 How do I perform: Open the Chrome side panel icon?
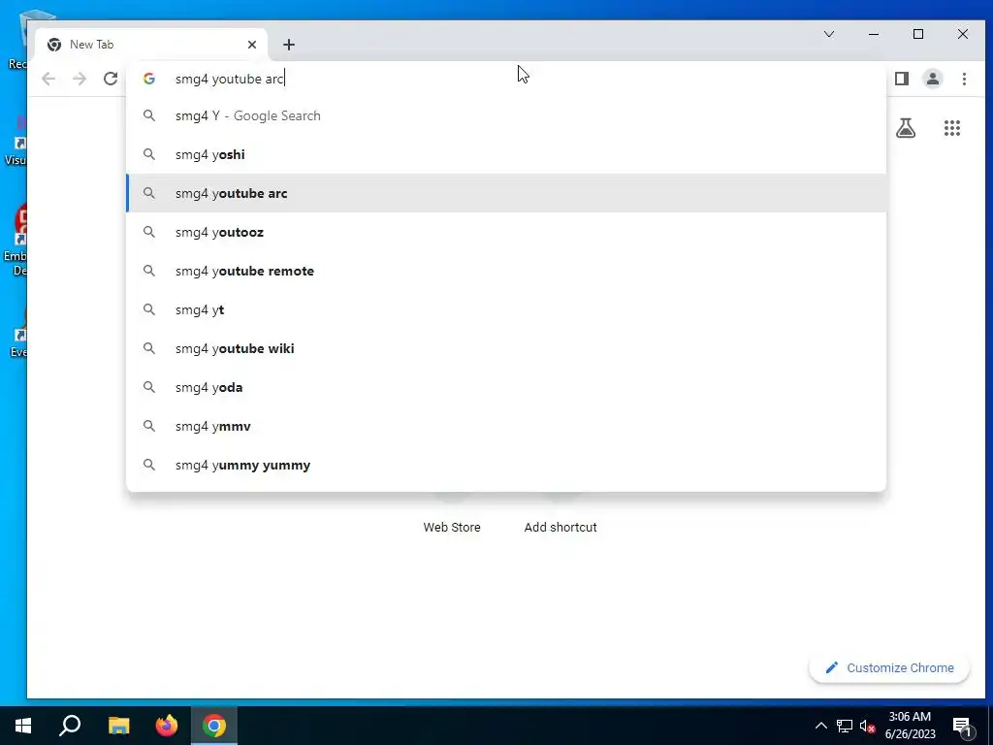902,79
